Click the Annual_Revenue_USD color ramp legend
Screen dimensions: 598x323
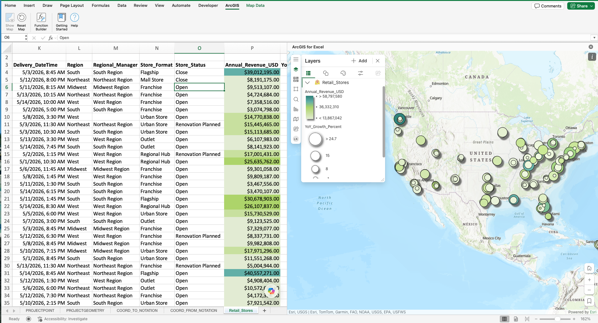[x=310, y=108]
